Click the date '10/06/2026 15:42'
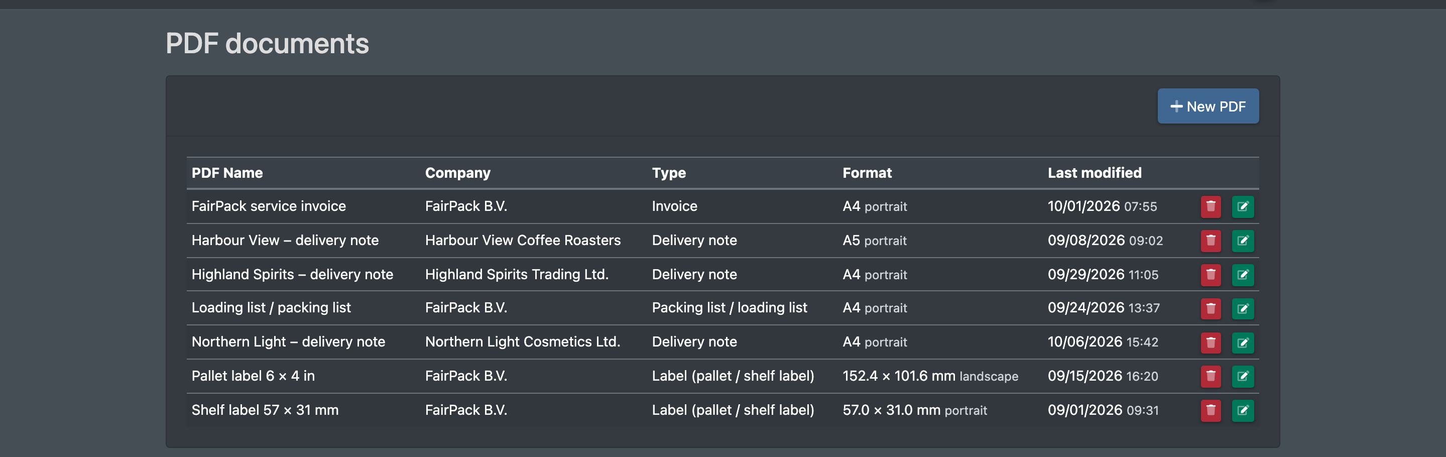Viewport: 1446px width, 457px height. point(1102,342)
